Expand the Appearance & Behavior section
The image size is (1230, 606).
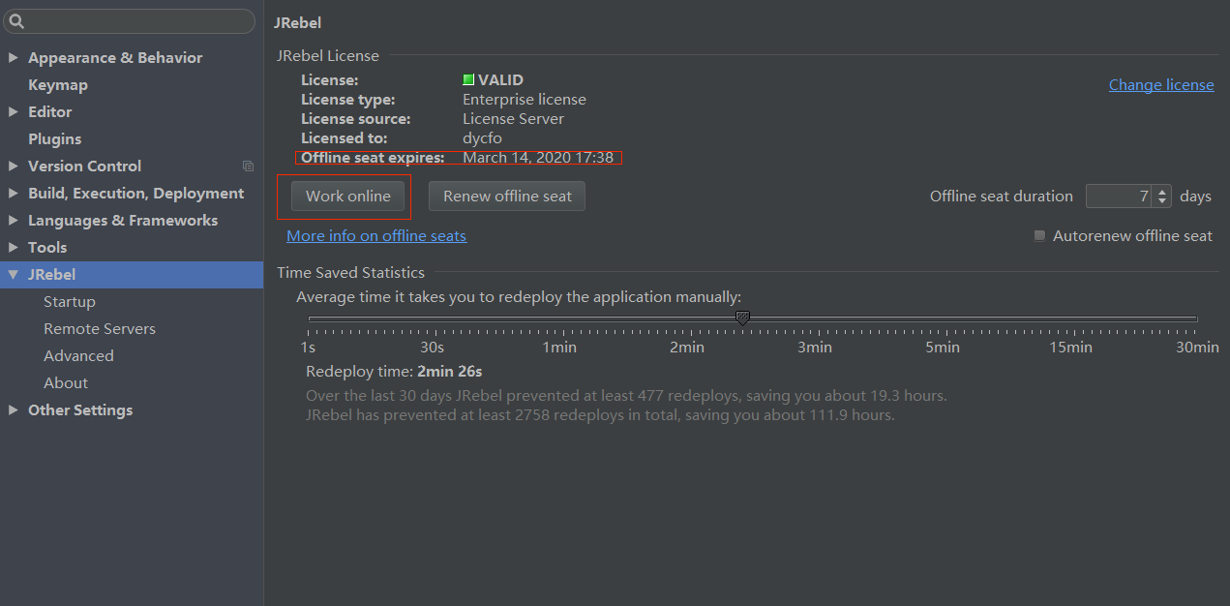click(13, 58)
